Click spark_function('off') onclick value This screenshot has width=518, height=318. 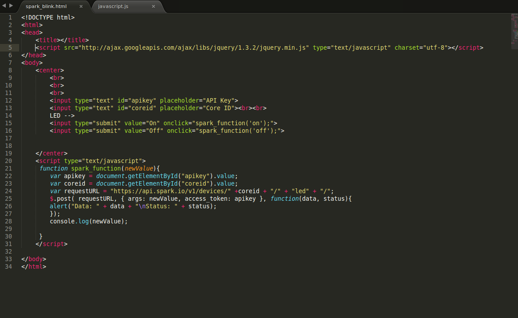click(238, 131)
